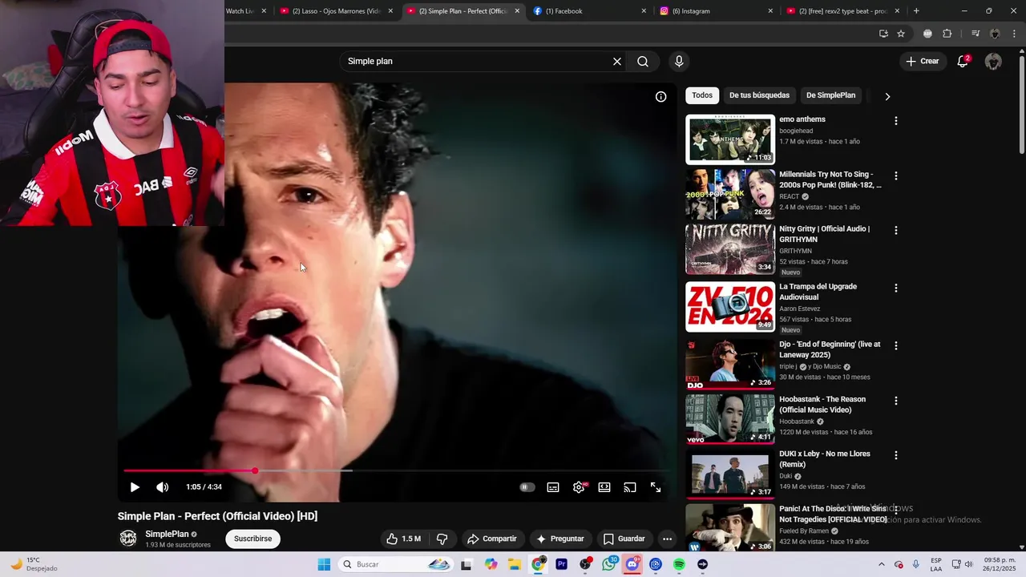Close the Facebook tab
This screenshot has height=577, width=1026.
pos(644,11)
